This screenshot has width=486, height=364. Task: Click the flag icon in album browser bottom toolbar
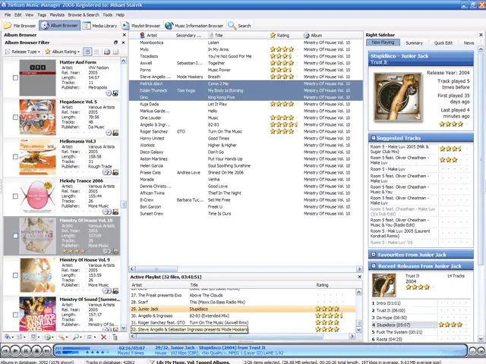point(90,337)
